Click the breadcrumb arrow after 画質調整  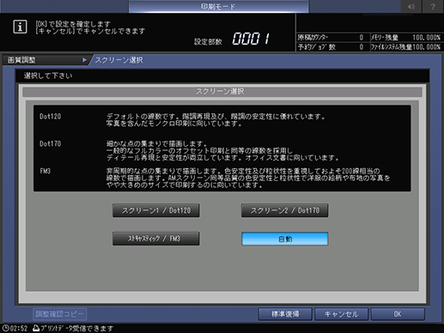tap(84, 60)
